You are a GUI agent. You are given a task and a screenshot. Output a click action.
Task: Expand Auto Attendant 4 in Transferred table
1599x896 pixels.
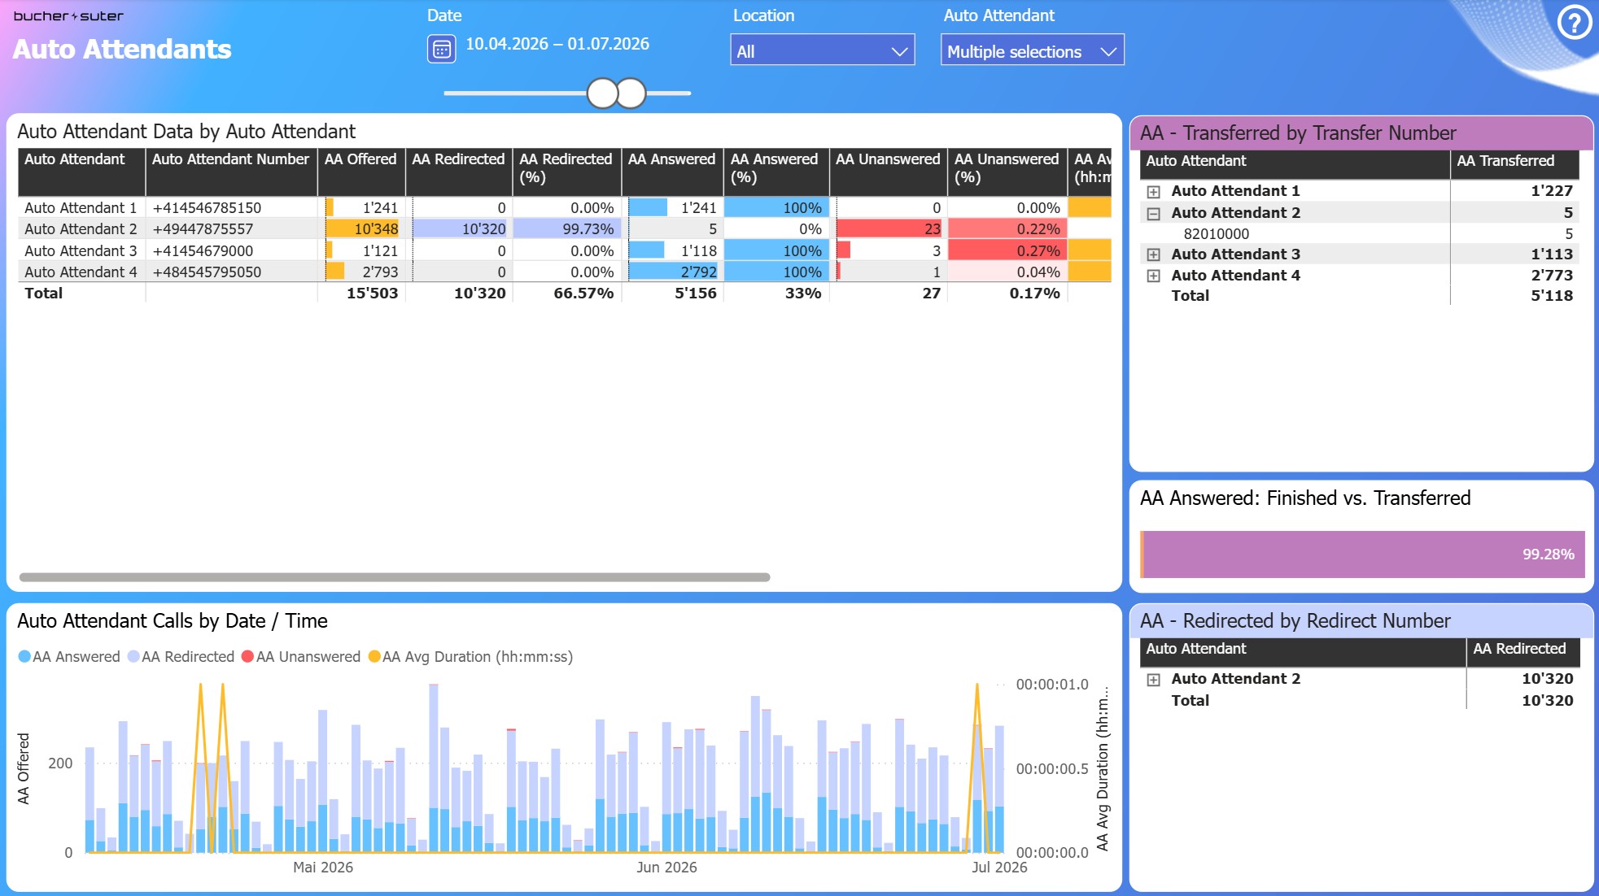(x=1153, y=276)
